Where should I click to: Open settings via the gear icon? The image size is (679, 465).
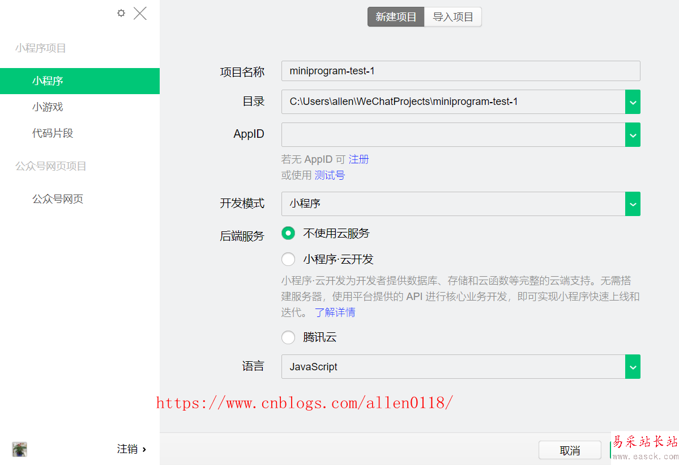point(121,13)
